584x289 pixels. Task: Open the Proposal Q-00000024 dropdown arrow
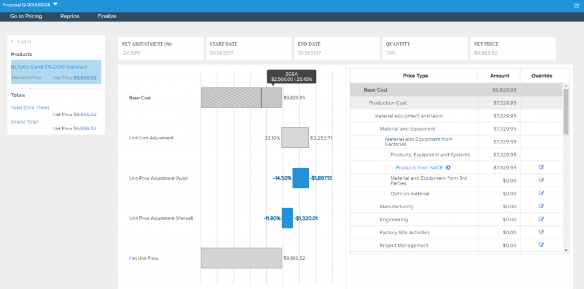55,4
